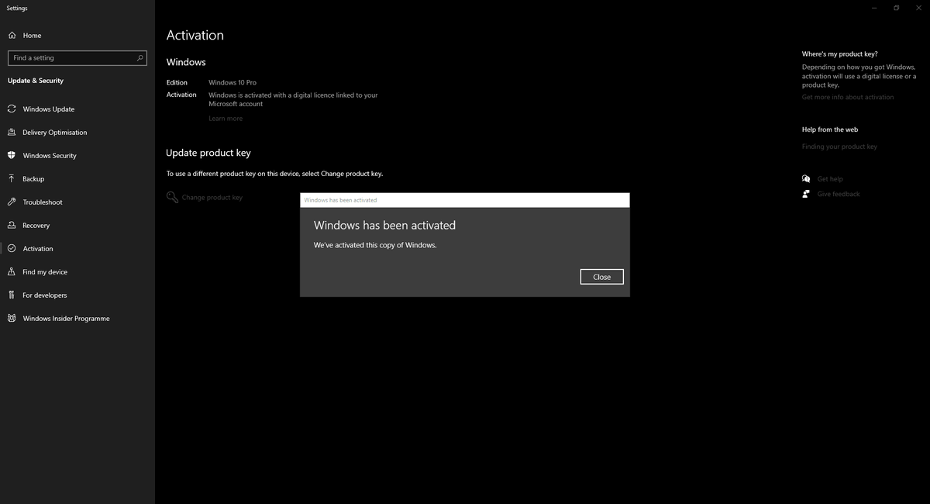Click the Windows Insider Programme cat icon
Screen dimensions: 930x504
pyautogui.click(x=12, y=318)
